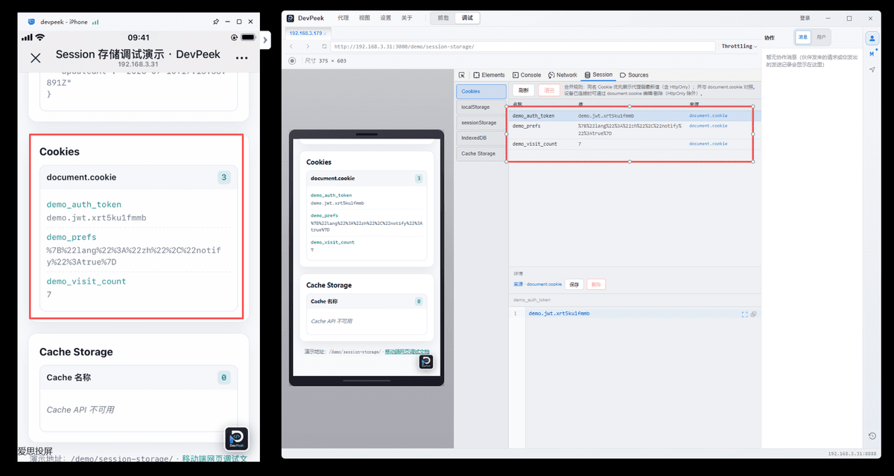Image resolution: width=894 pixels, height=476 pixels.
Task: Click the URL address field
Action: (521, 46)
